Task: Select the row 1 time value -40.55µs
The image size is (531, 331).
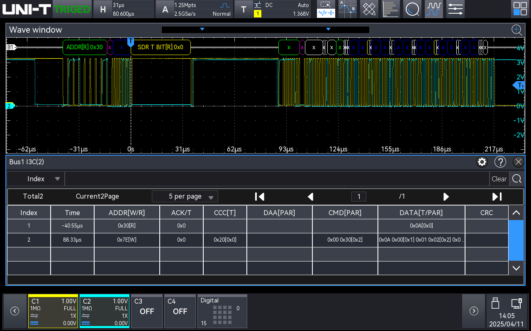Action: [x=72, y=226]
